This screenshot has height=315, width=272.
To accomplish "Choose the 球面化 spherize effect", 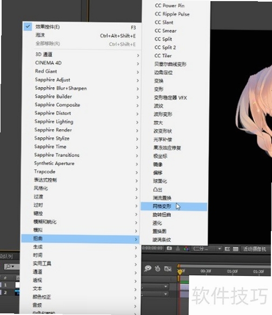I will point(174,181).
